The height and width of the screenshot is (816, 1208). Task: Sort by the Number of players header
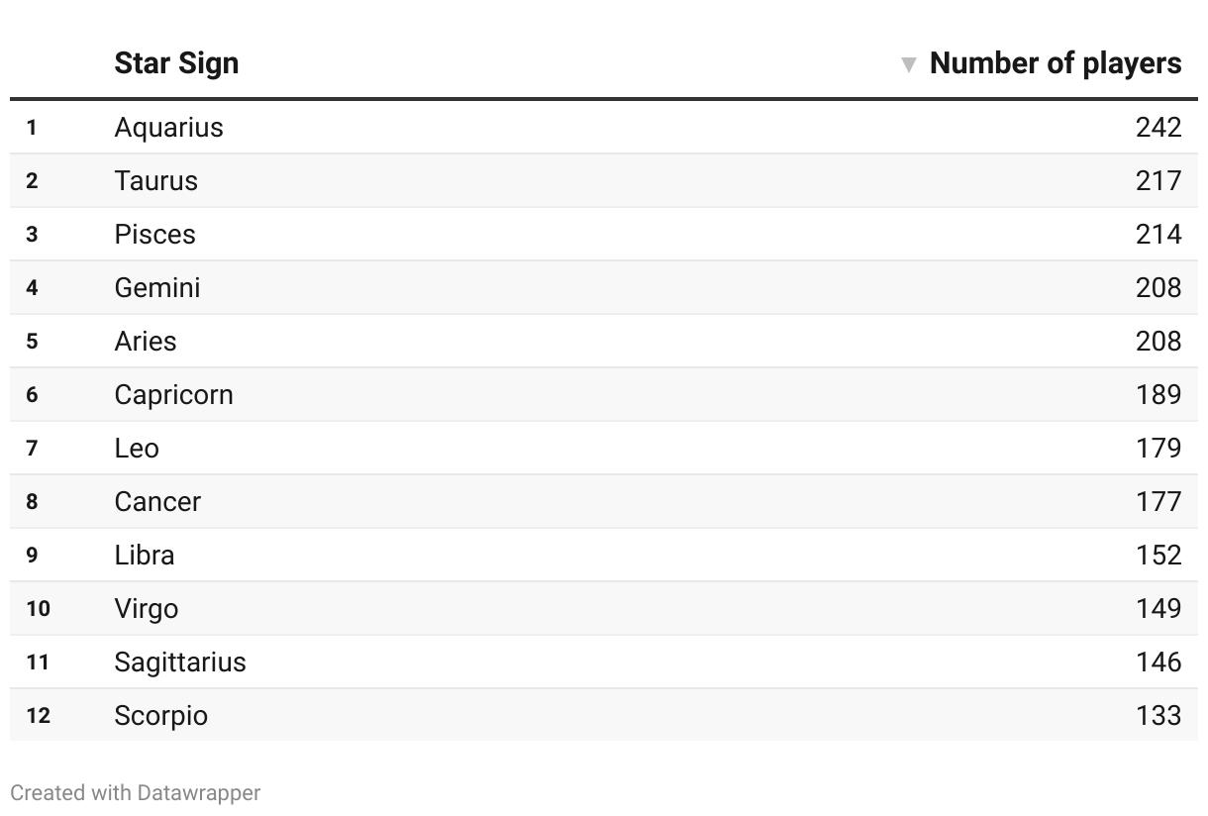(1055, 63)
